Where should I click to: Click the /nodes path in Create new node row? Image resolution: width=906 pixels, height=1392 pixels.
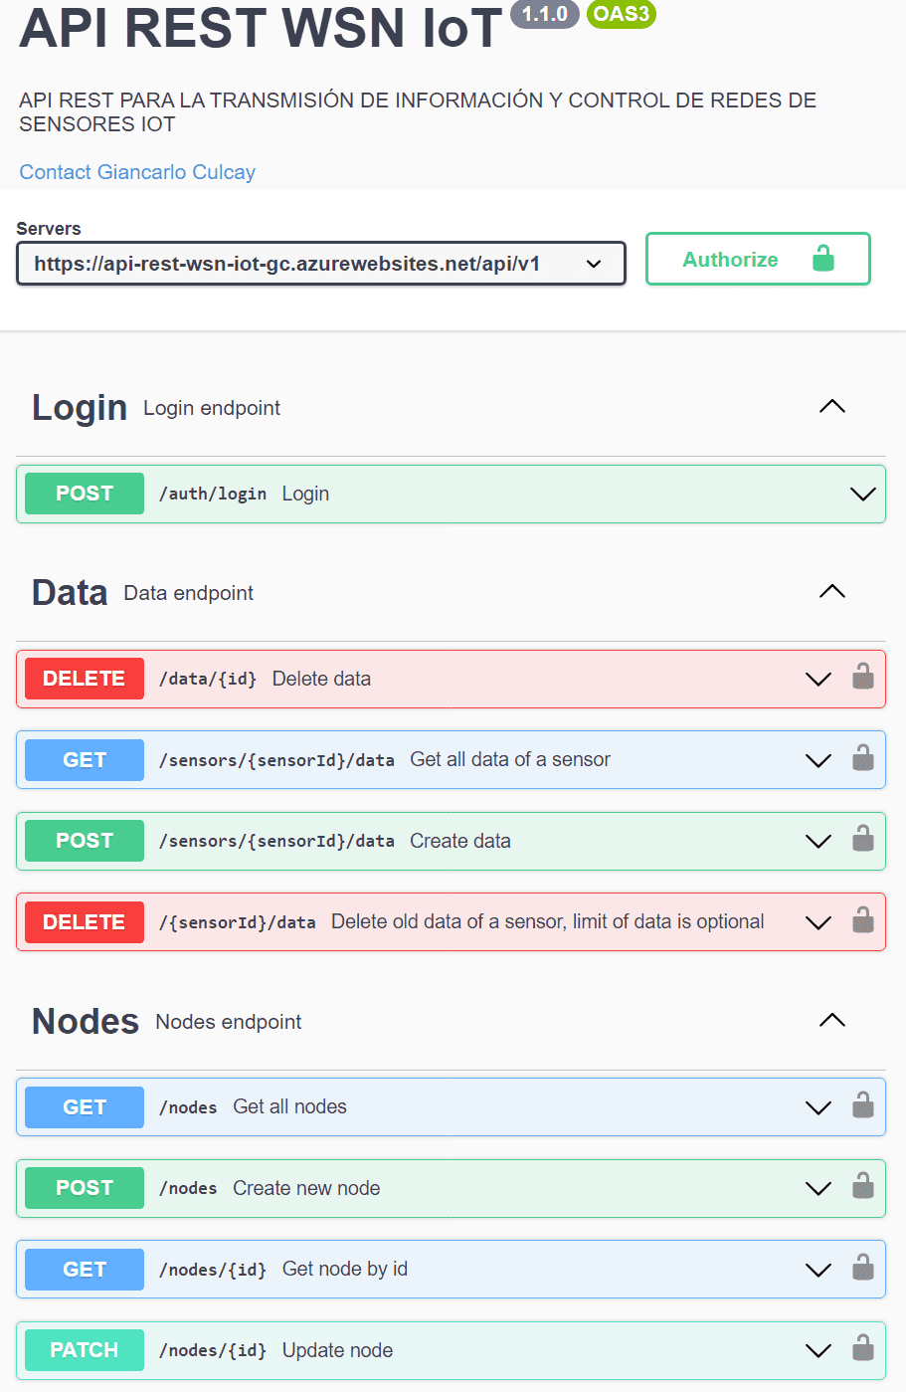(x=188, y=1188)
